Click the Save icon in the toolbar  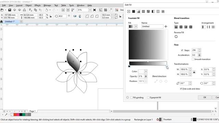pyautogui.click(x=10, y=10)
